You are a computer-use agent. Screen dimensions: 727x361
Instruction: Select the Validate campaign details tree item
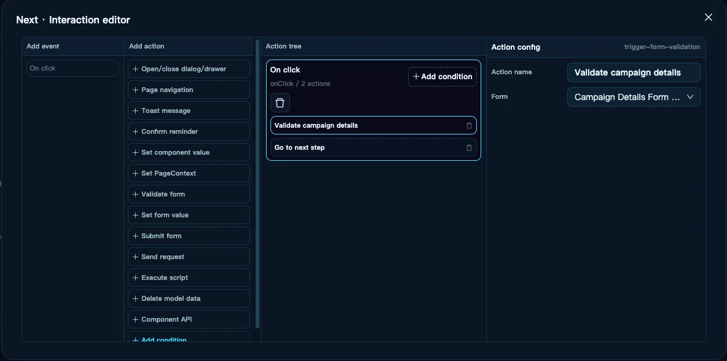(x=373, y=126)
